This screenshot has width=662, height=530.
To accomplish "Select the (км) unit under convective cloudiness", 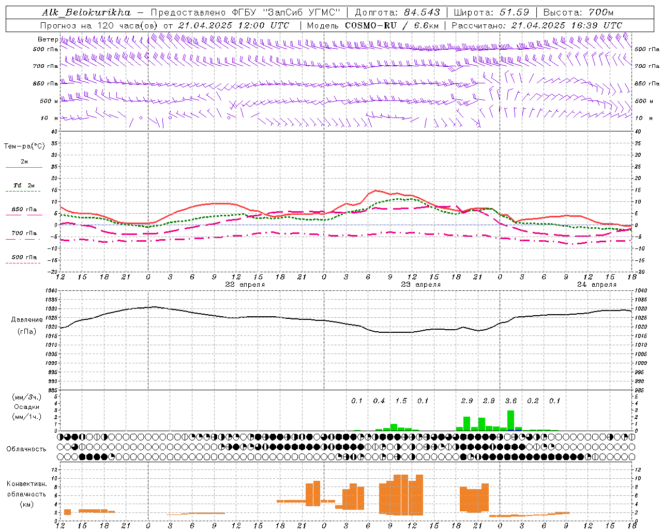I will (27, 504).
